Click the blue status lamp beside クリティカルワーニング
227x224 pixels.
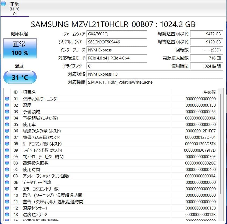coord(7,99)
